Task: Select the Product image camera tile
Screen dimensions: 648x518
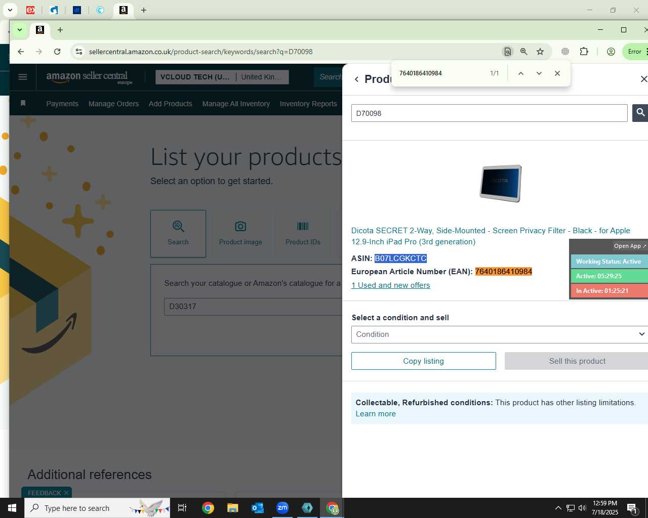Action: (240, 234)
